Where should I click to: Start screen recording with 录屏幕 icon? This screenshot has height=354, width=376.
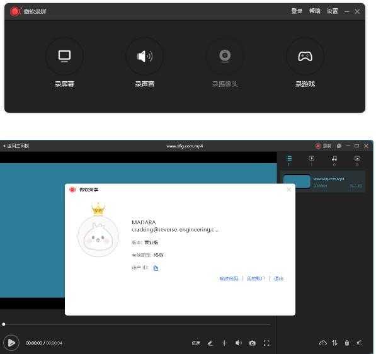tap(64, 56)
